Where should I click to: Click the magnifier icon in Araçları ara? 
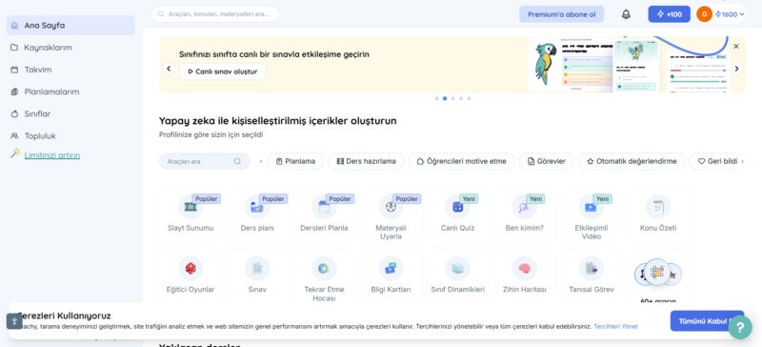pyautogui.click(x=237, y=161)
